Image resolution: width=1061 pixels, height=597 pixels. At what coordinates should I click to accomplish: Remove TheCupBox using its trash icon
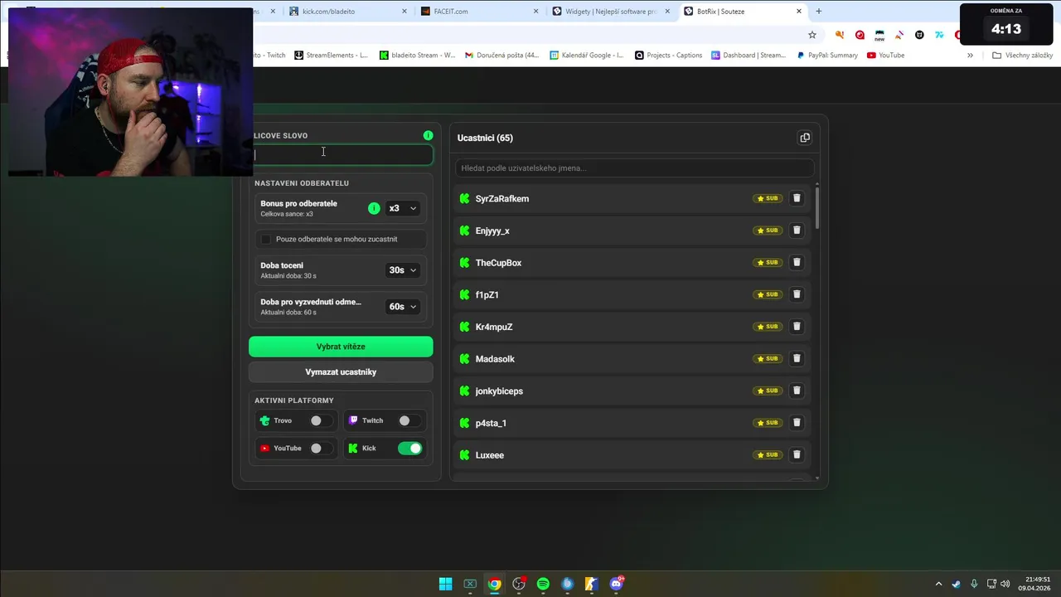(797, 262)
